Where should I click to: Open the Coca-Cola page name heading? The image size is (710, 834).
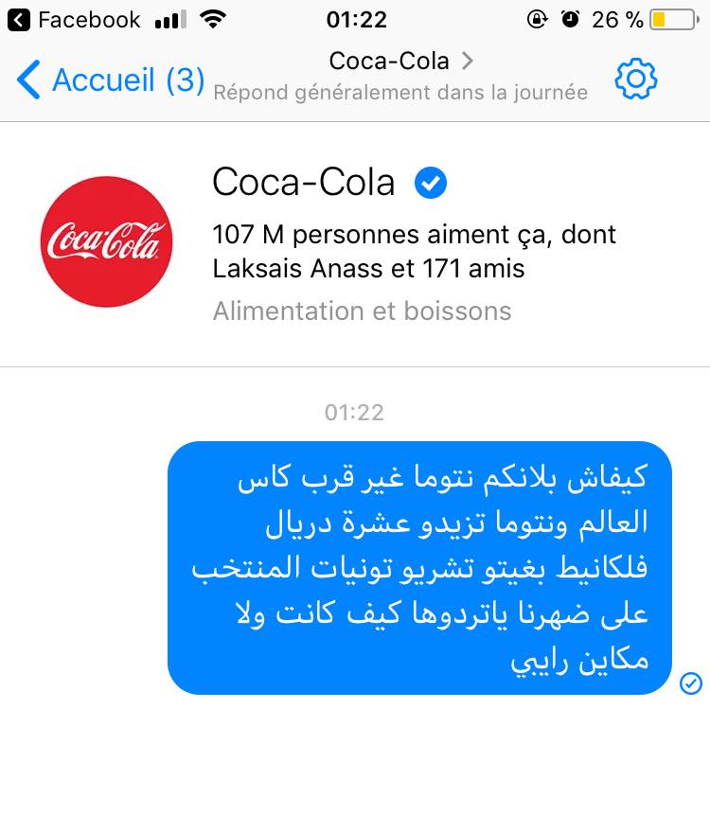[x=303, y=183]
